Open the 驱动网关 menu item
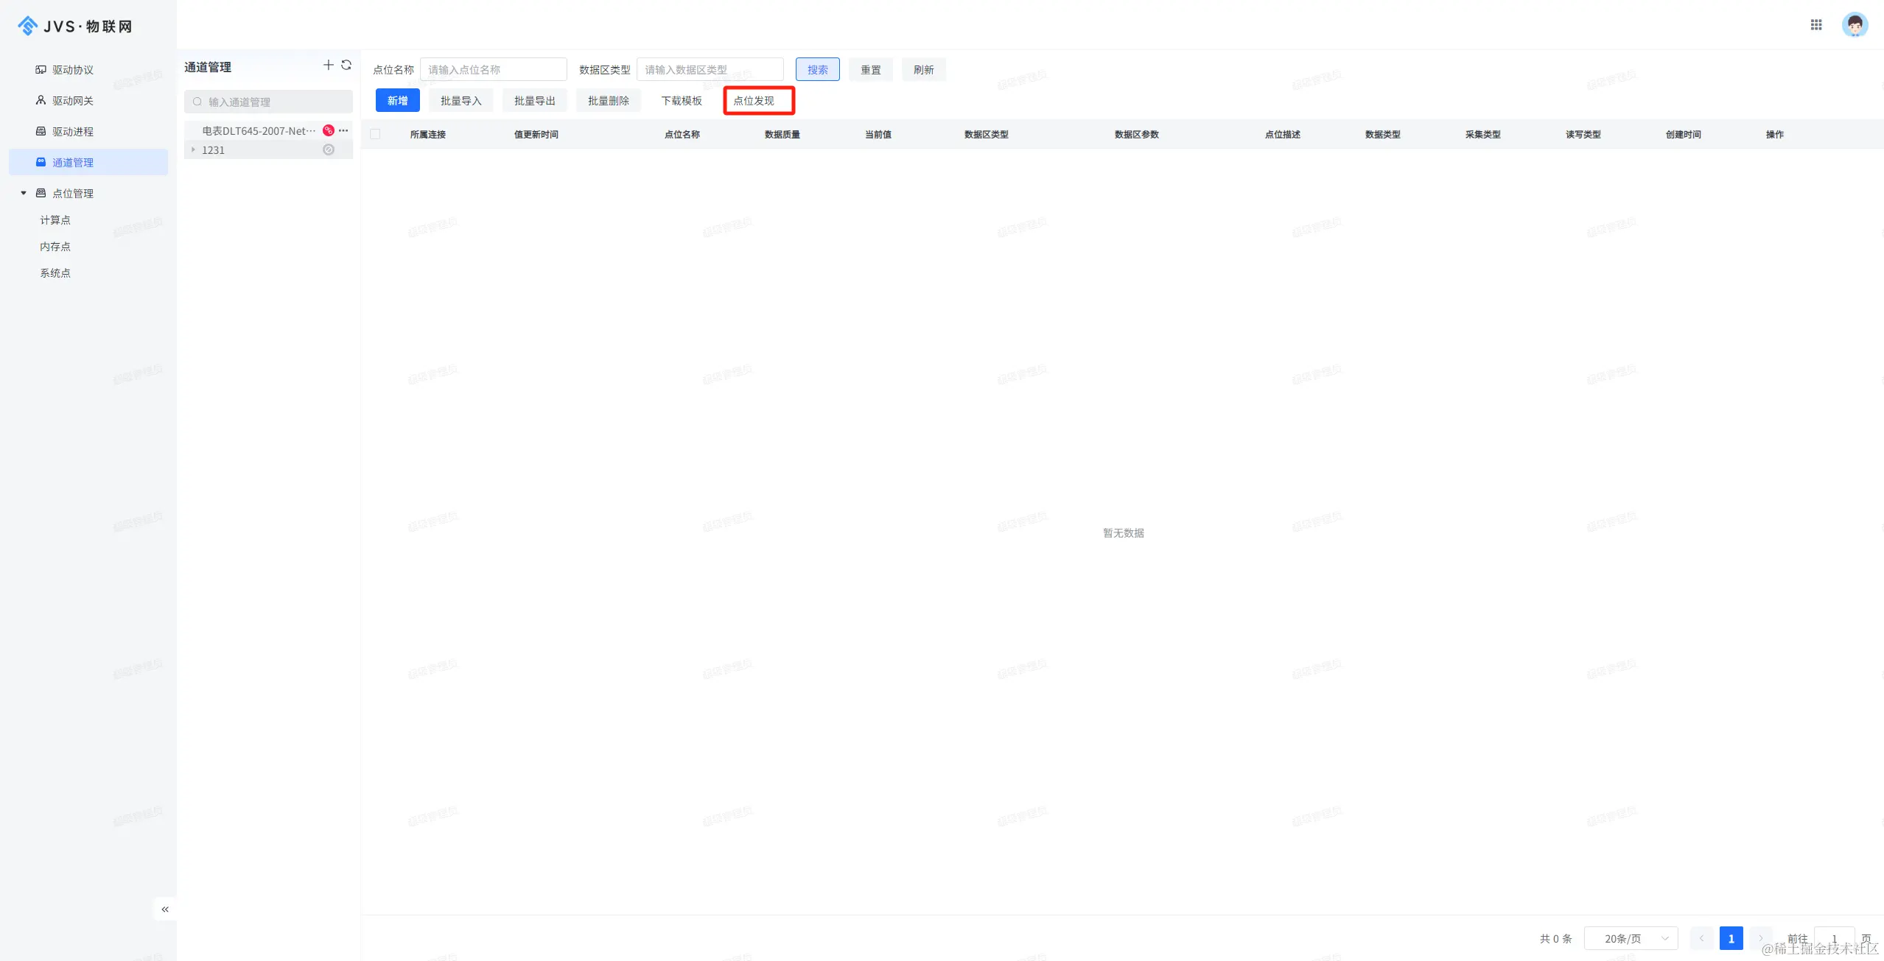The width and height of the screenshot is (1884, 961). click(73, 101)
